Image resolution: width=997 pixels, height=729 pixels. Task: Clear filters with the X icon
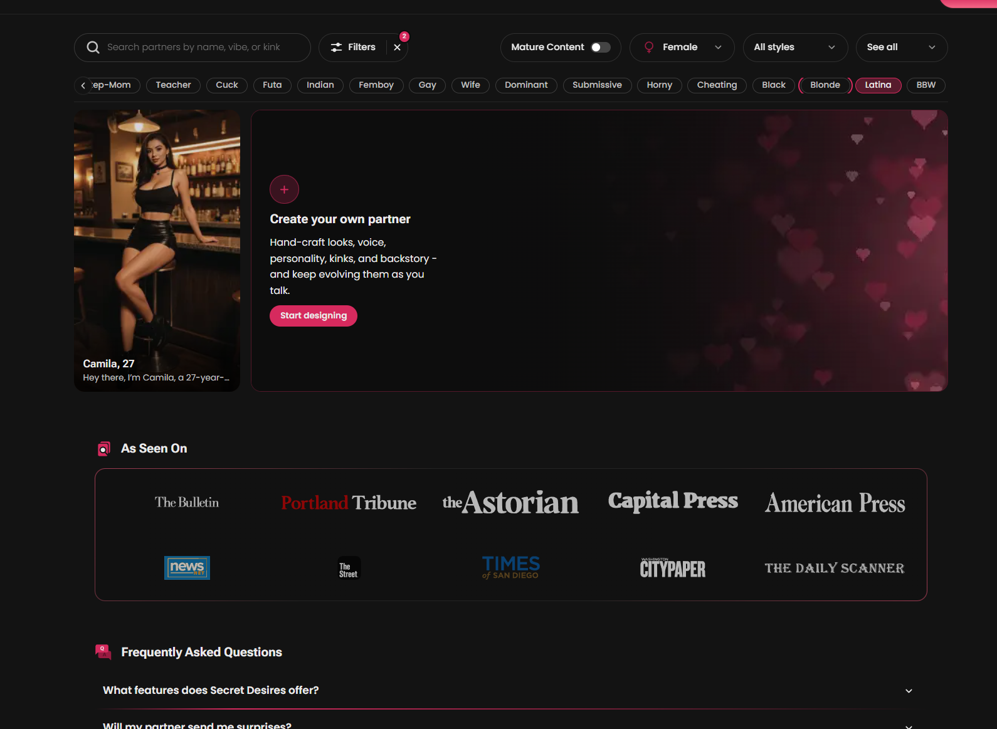397,48
